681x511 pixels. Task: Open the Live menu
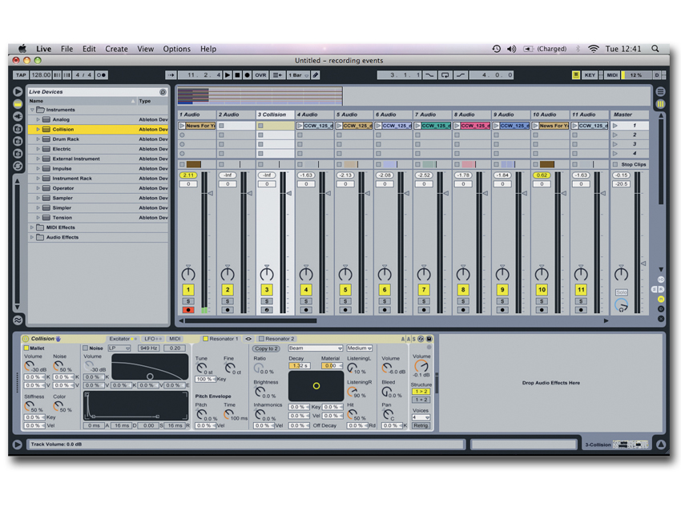(x=43, y=49)
